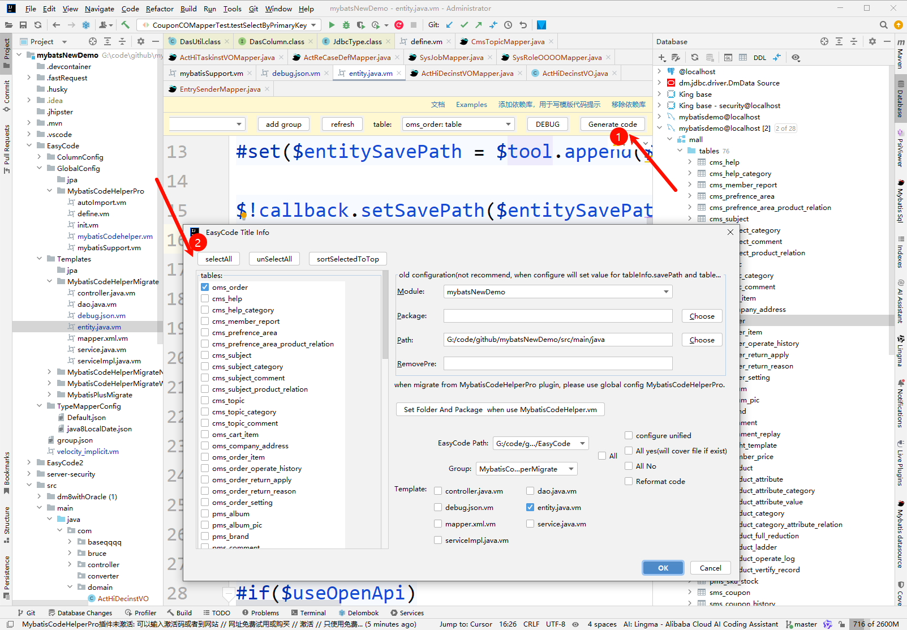Screen dimensions: 907x630
Task: Enable All yes cover file option
Action: coord(628,451)
